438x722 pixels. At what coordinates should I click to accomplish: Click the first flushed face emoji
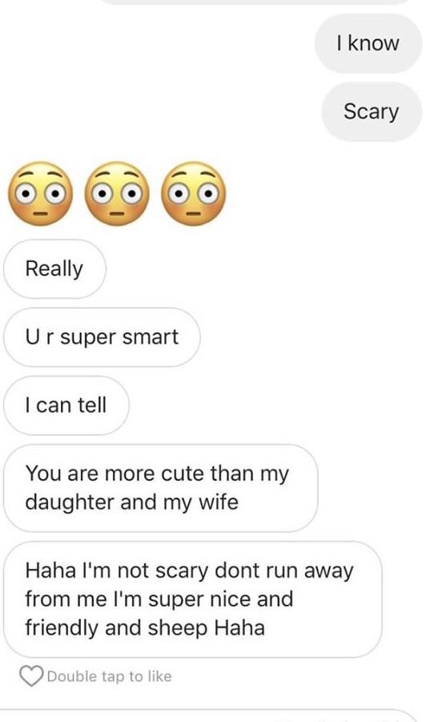point(41,194)
